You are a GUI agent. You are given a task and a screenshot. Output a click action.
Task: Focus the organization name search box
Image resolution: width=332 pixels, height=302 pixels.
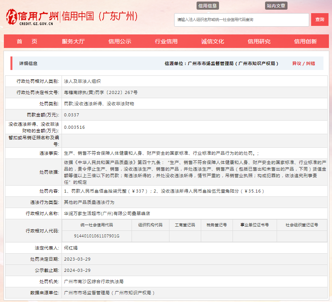241,20
